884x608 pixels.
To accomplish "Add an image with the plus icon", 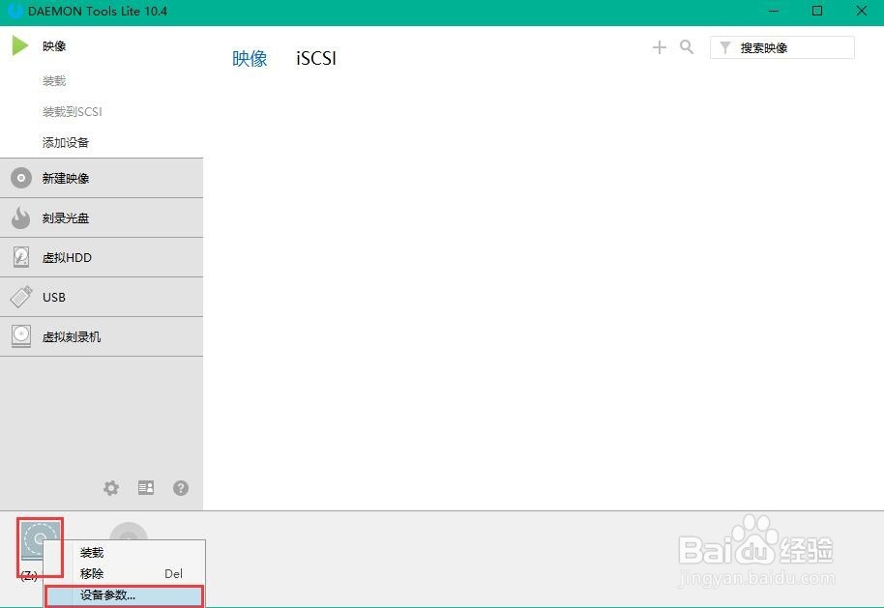I will pos(659,47).
